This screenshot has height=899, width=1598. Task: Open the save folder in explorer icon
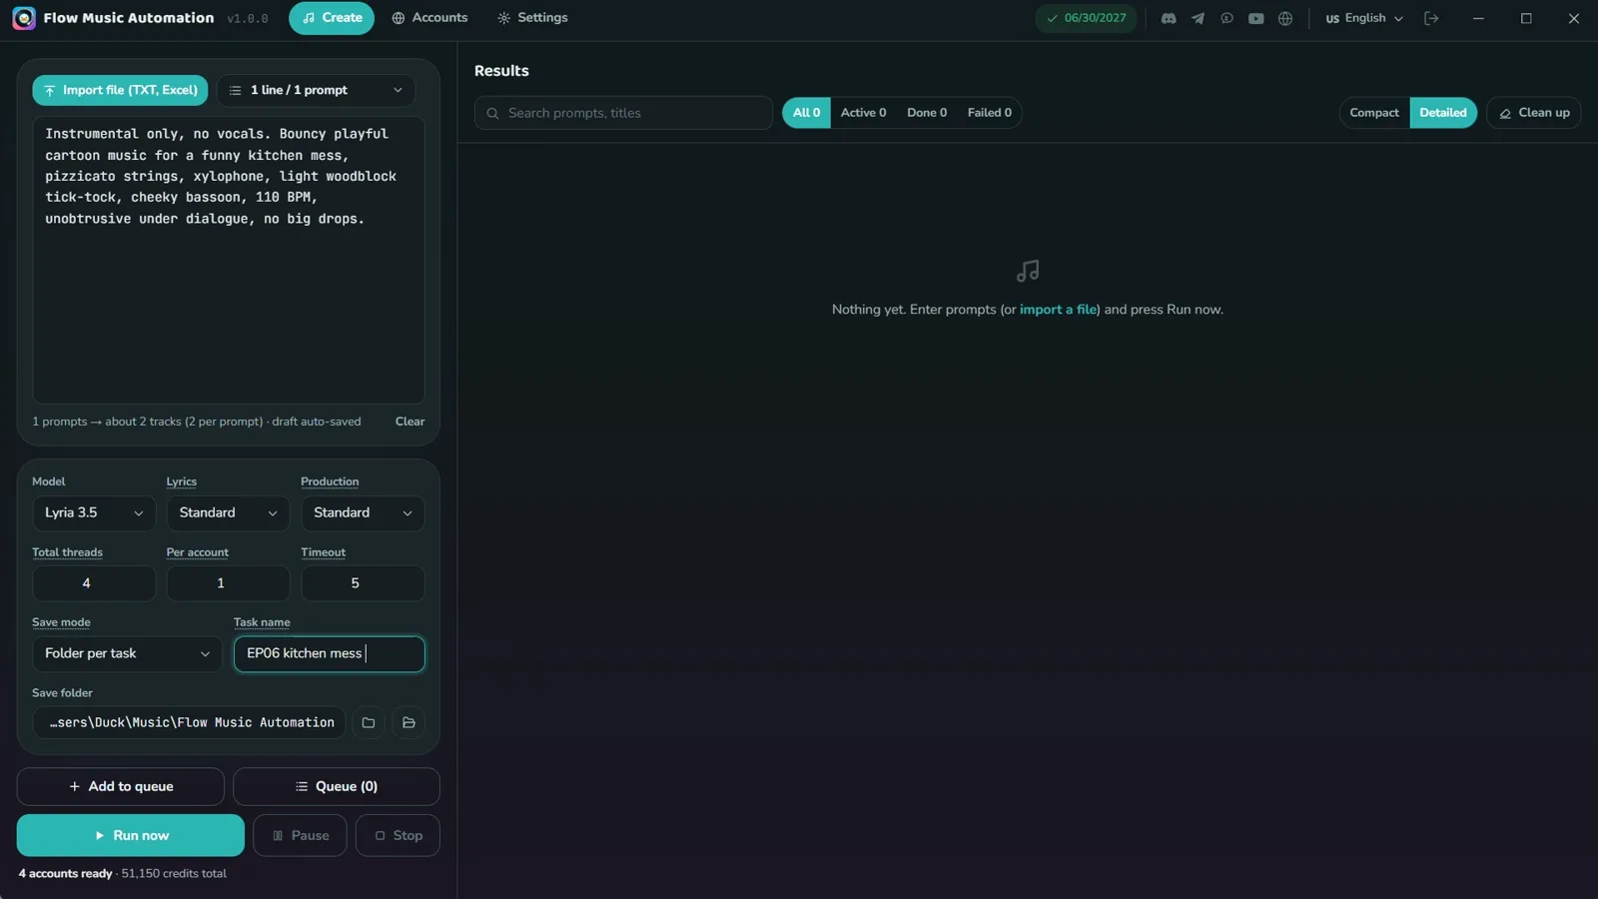[x=408, y=722]
